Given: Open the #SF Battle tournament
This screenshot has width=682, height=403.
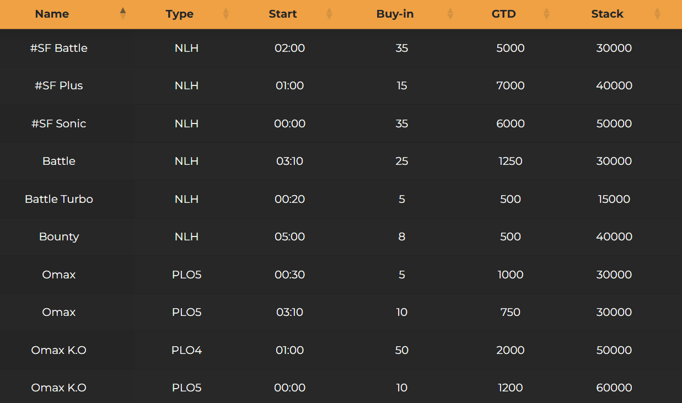Looking at the screenshot, I should point(59,48).
